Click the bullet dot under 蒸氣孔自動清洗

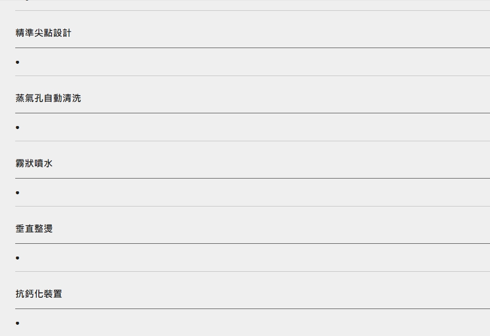pos(18,128)
